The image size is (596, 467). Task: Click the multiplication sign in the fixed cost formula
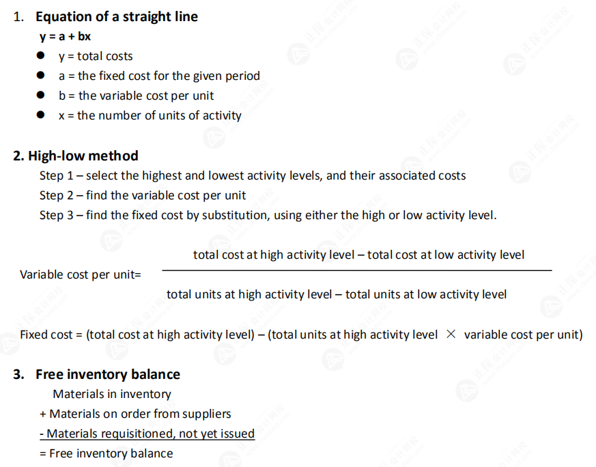click(451, 335)
